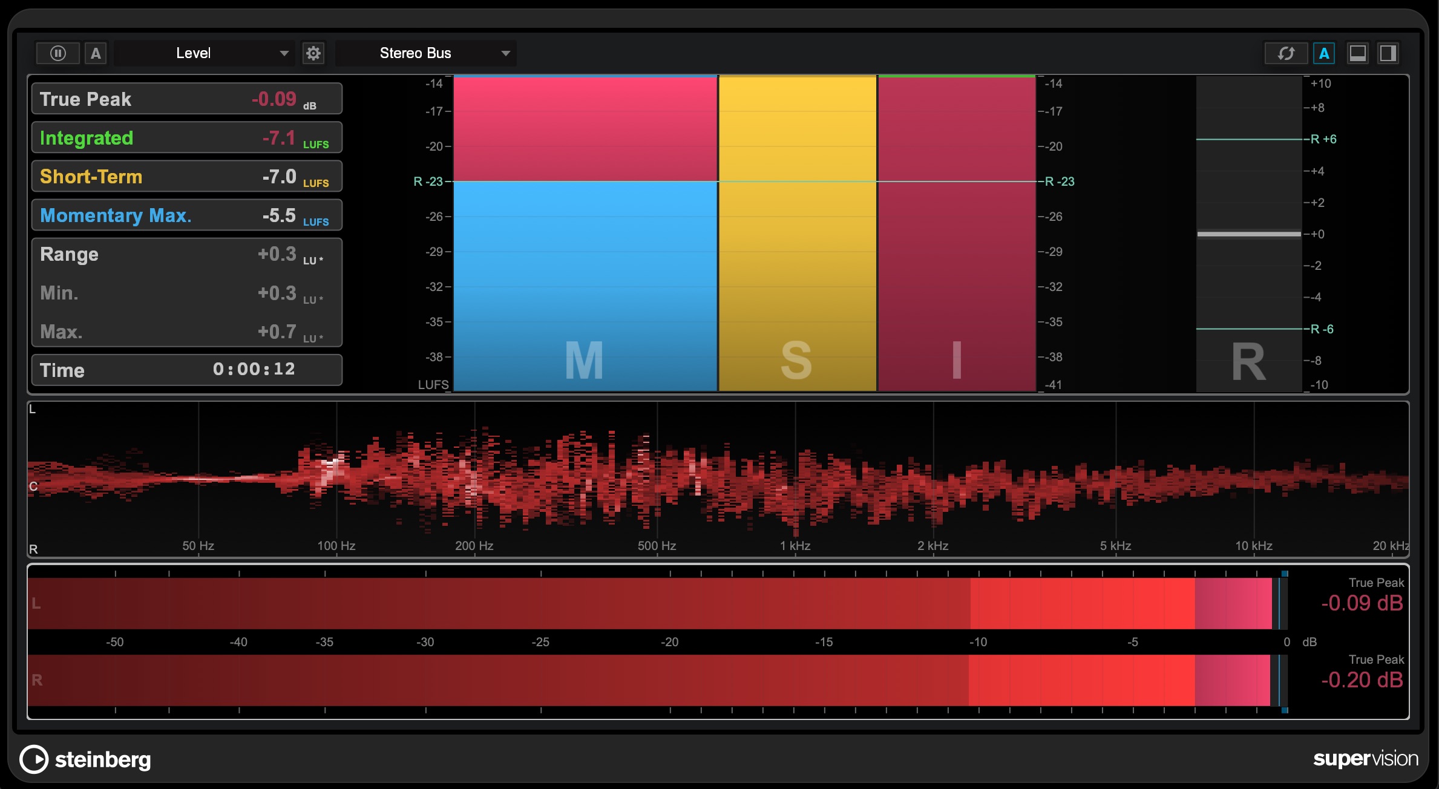Image resolution: width=1439 pixels, height=789 pixels.
Task: Click the Time 0:00:12 display
Action: (x=187, y=370)
